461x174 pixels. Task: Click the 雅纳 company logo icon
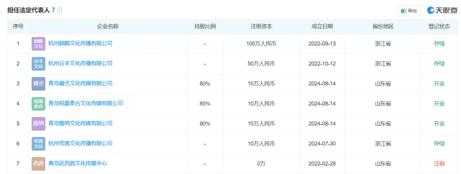click(x=38, y=123)
